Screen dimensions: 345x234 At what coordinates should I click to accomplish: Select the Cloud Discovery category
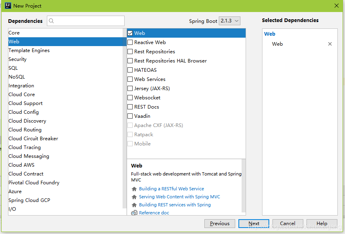66,121
